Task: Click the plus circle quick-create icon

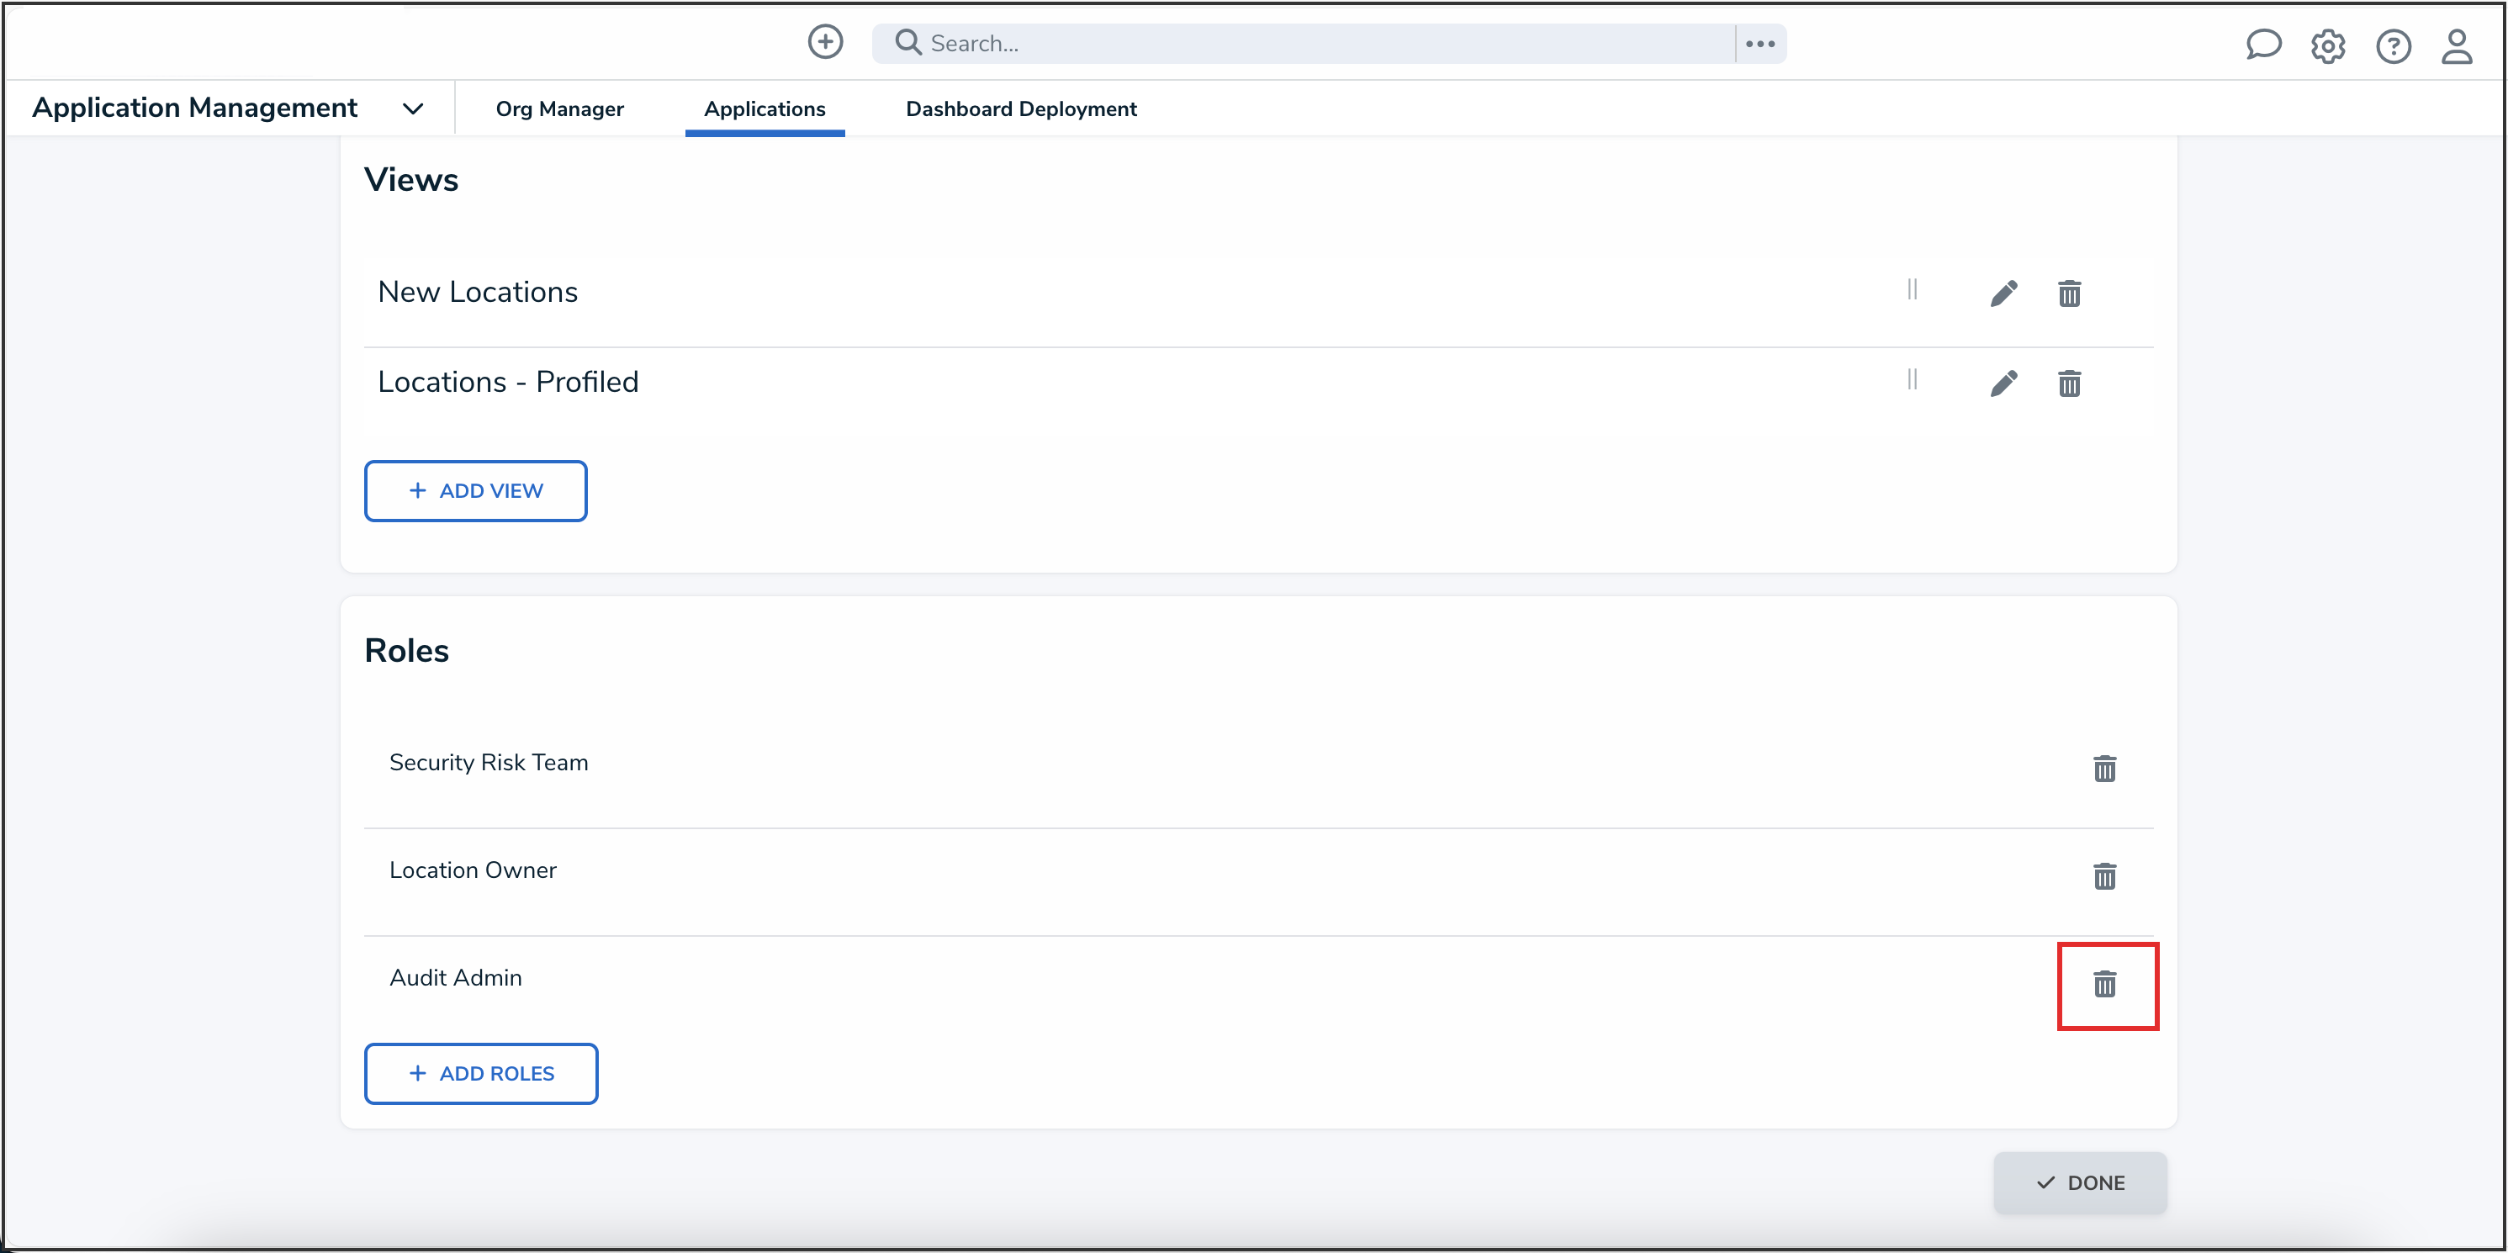Action: tap(824, 42)
